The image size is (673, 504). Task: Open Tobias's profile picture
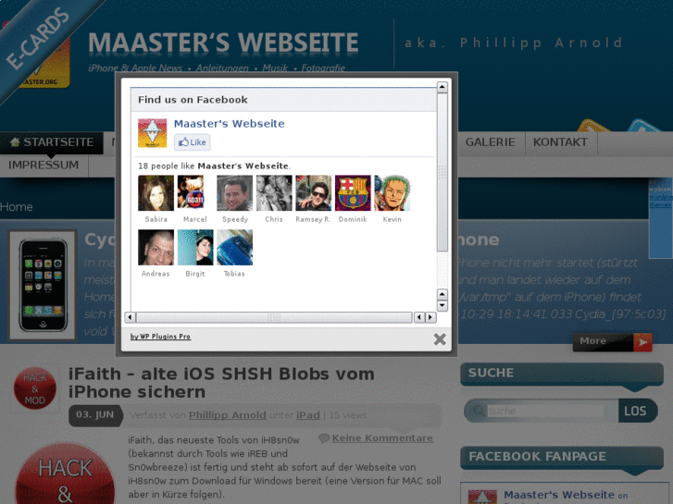(x=234, y=248)
